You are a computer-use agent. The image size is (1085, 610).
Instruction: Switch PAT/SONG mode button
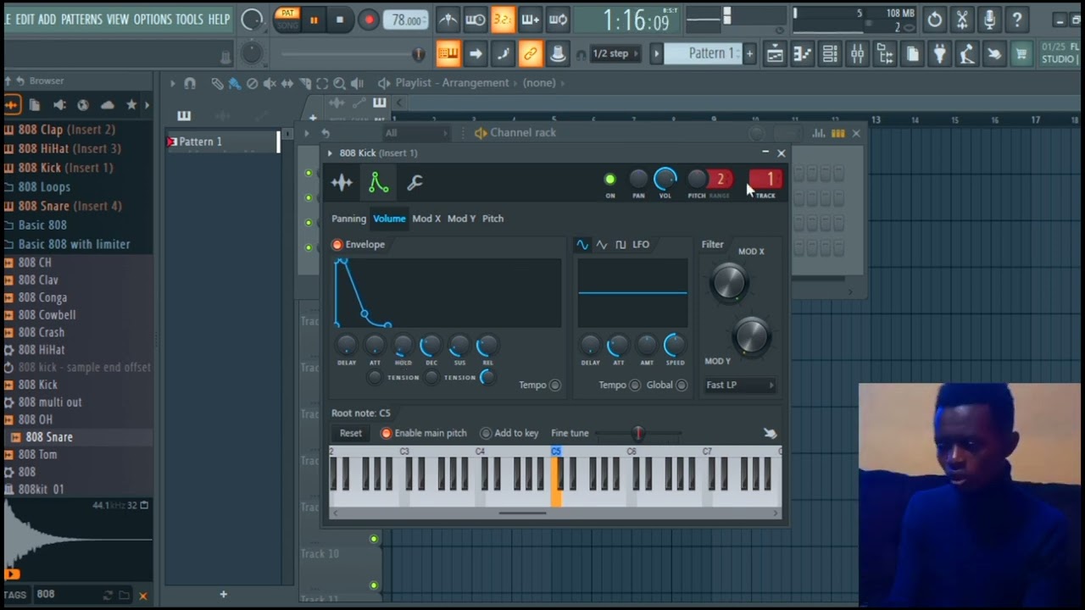[x=287, y=19]
